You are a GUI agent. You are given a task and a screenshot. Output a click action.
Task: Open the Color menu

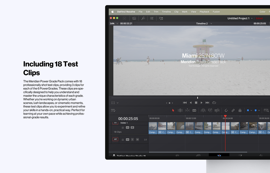(x=262, y=12)
